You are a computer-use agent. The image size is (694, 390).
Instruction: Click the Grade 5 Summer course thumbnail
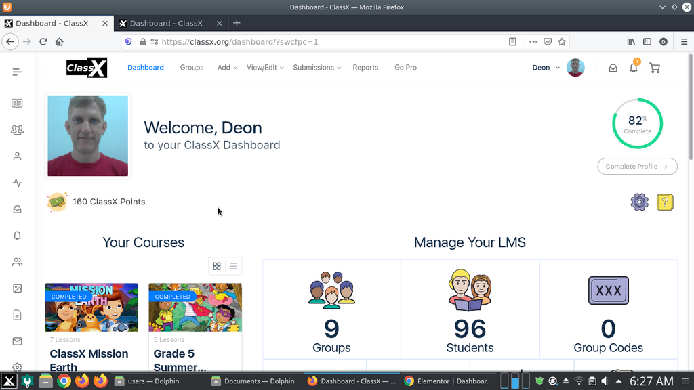195,308
